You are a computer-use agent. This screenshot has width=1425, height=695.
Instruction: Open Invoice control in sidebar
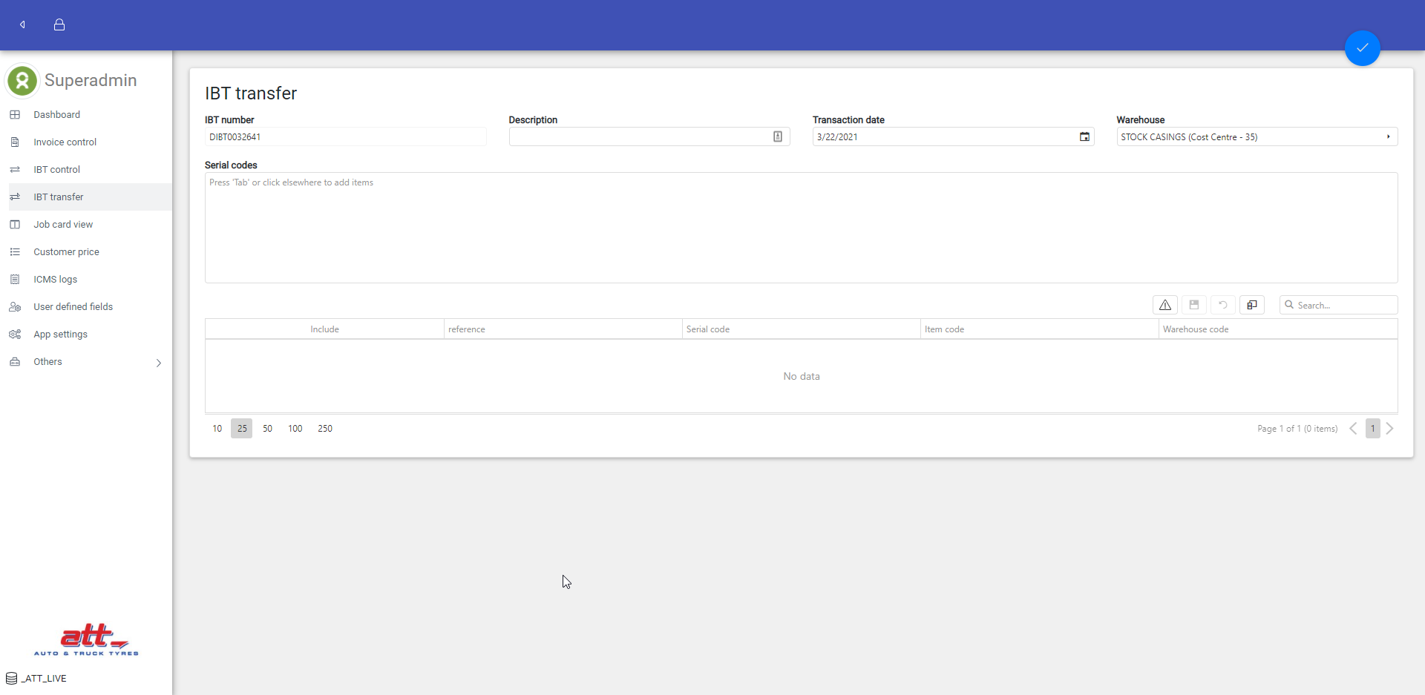click(x=65, y=142)
